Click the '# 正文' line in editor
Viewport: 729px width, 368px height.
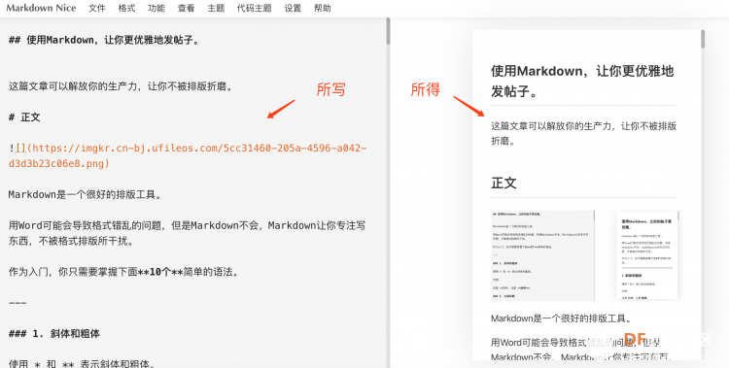[24, 117]
